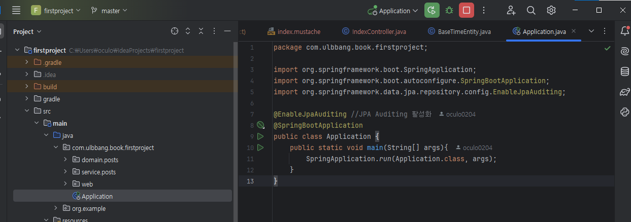Collapse the firstproject root node
Screen dimensions: 631x222
point(17,50)
